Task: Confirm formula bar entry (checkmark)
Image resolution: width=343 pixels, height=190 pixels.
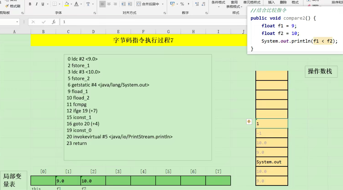Action: [44, 22]
